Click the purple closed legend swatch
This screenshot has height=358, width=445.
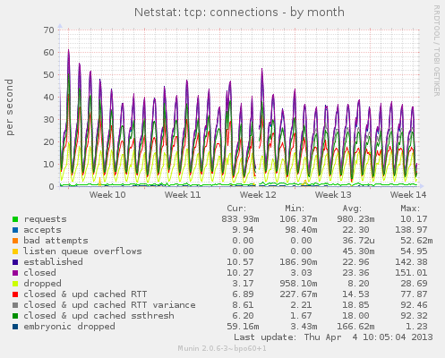coord(15,273)
